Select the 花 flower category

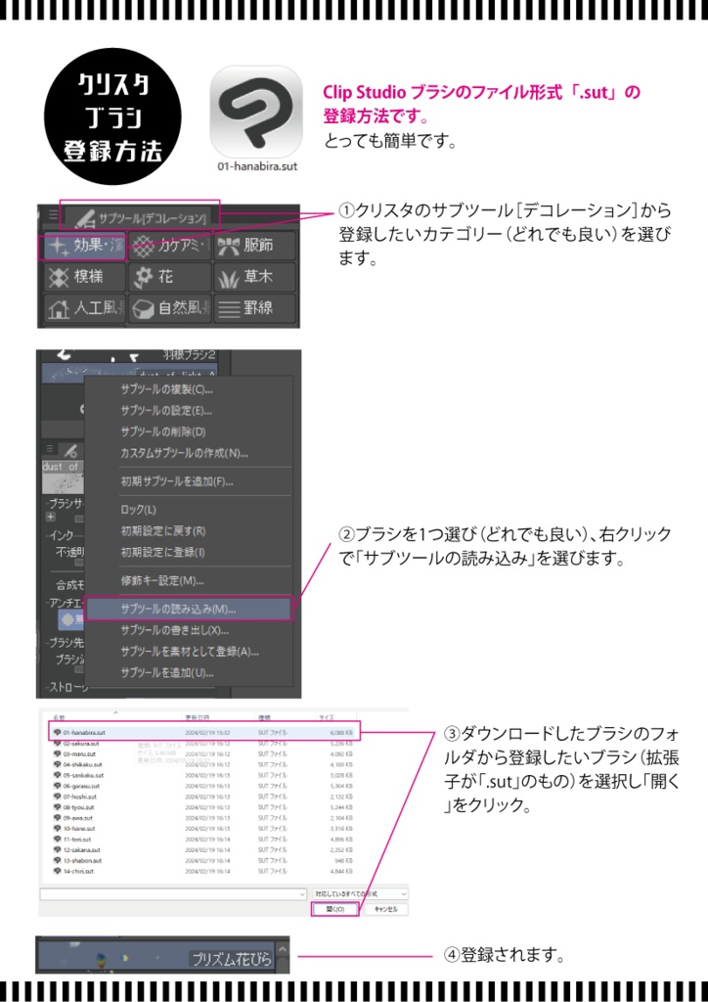coord(170,277)
